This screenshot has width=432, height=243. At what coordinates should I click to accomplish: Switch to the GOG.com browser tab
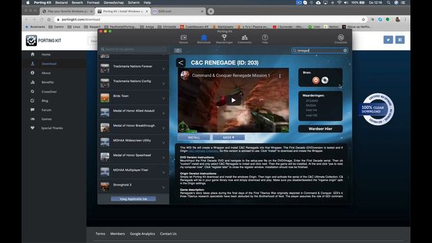178,11
